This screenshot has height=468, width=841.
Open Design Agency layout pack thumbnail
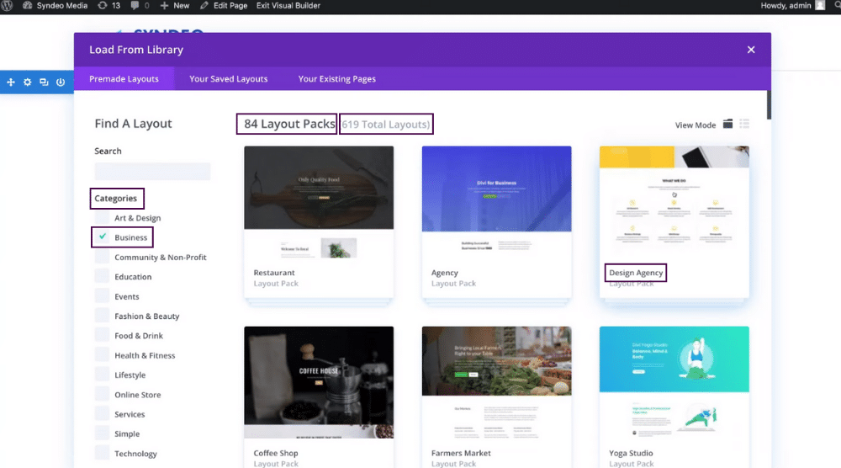(674, 202)
